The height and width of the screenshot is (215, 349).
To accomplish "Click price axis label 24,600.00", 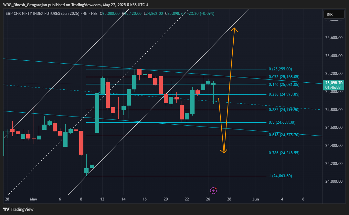I will click(333, 128).
